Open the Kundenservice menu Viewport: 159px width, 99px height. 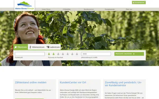point(89,9)
